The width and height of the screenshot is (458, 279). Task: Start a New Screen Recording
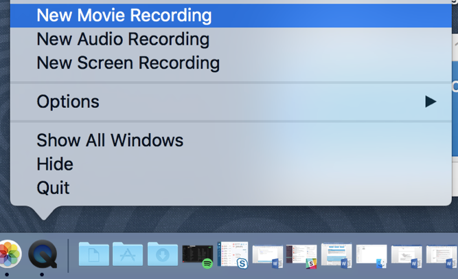coord(128,63)
